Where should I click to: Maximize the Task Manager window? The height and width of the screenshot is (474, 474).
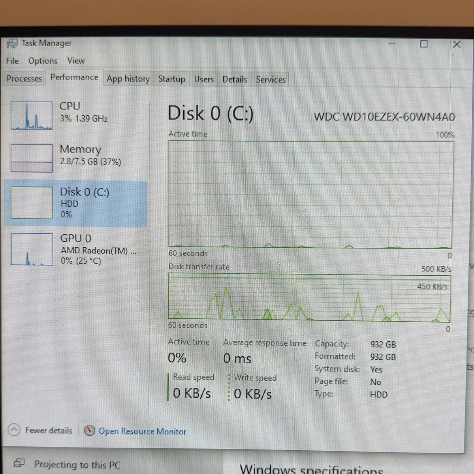pos(424,44)
